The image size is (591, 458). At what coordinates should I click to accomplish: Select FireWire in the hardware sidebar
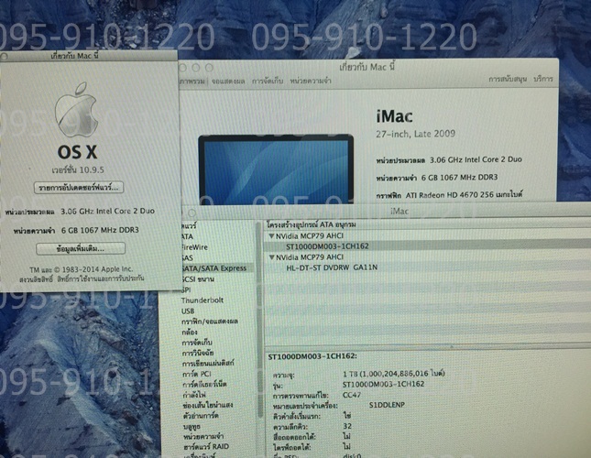click(x=194, y=247)
